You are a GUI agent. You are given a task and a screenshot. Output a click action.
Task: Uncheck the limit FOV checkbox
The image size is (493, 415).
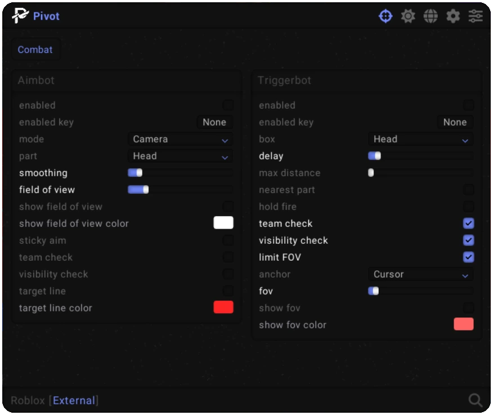pos(468,257)
